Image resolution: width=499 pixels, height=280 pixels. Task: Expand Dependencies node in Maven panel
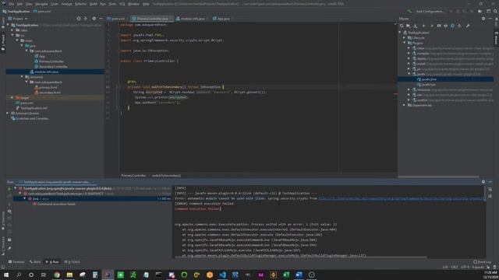point(405,105)
